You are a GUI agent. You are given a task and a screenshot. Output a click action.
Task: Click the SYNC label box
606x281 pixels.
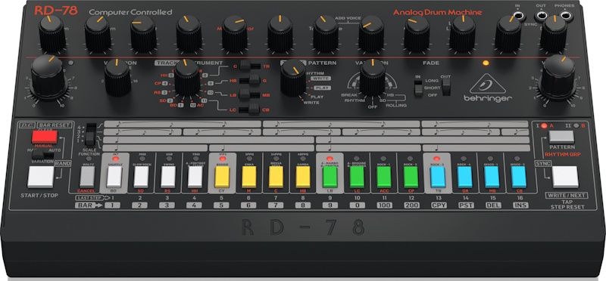coord(542,163)
